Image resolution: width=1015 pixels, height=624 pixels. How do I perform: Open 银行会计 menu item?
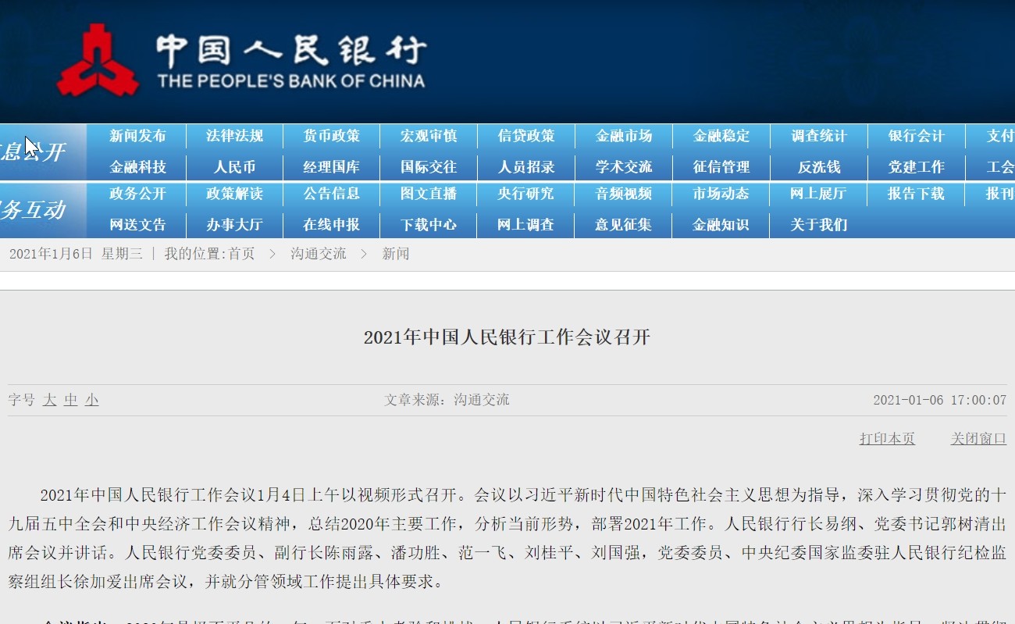click(917, 136)
